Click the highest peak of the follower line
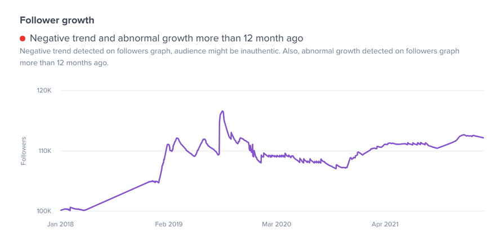The image size is (503, 248). coord(222,111)
